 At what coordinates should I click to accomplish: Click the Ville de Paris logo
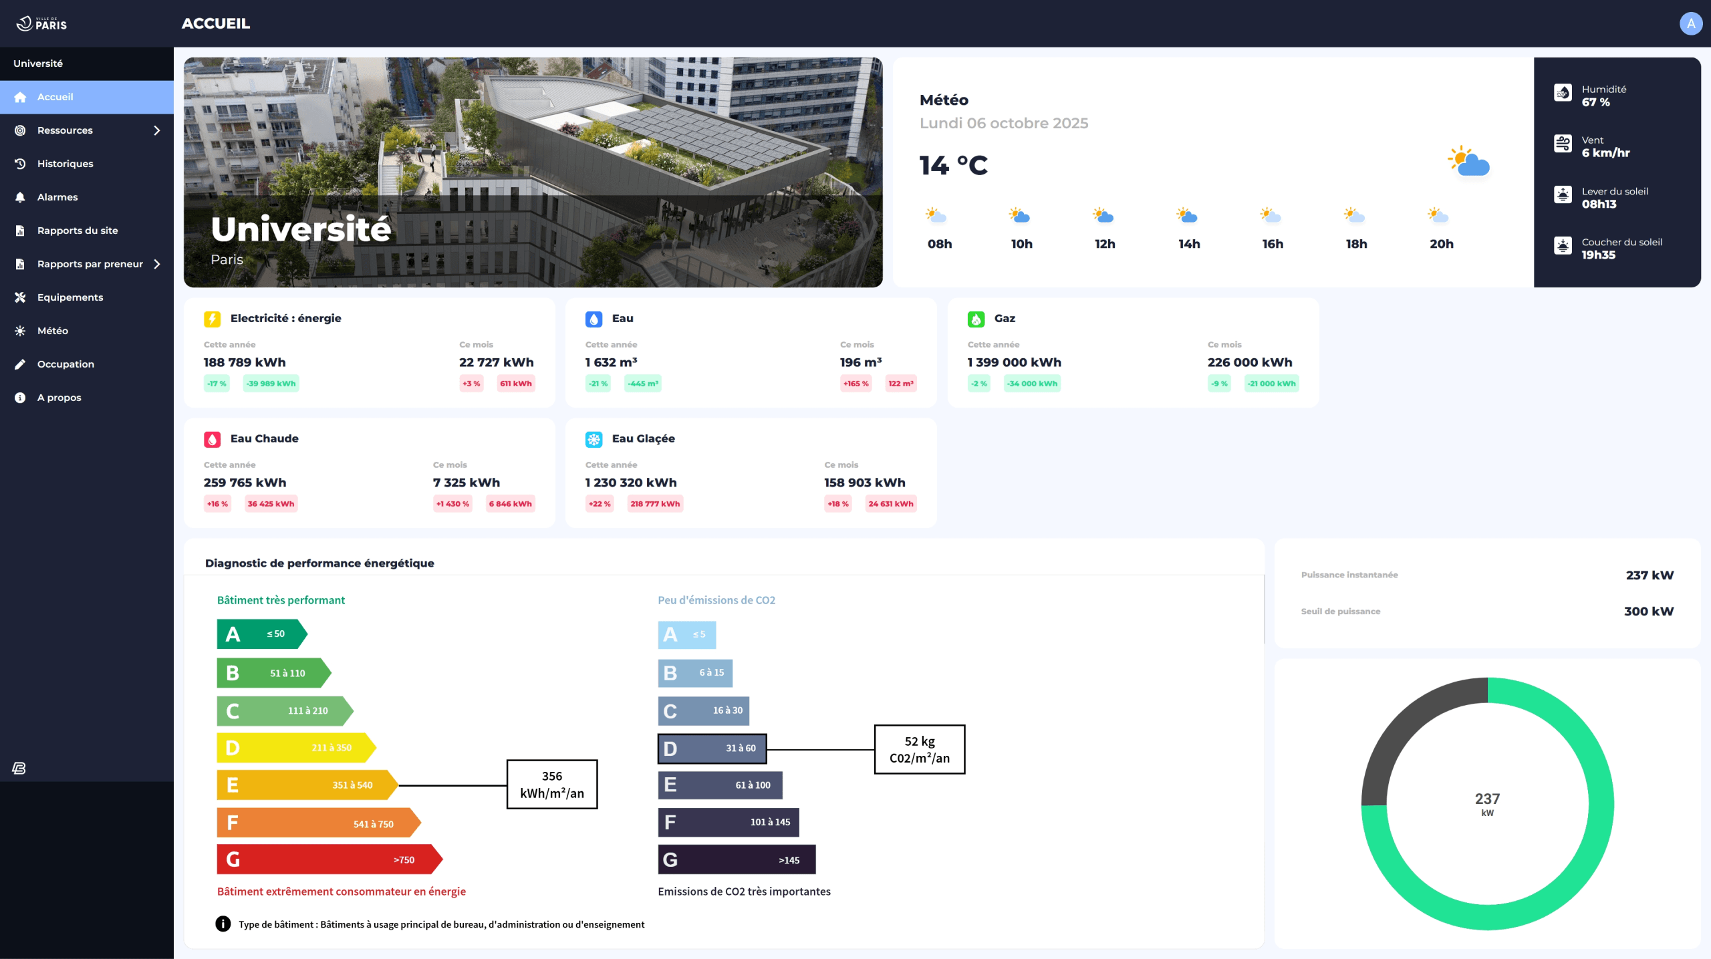pos(41,24)
